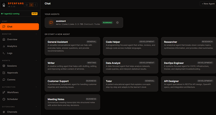This screenshot has width=216, height=115.
Task: Open Approvals in sidebar
Action: click(x=19, y=73)
